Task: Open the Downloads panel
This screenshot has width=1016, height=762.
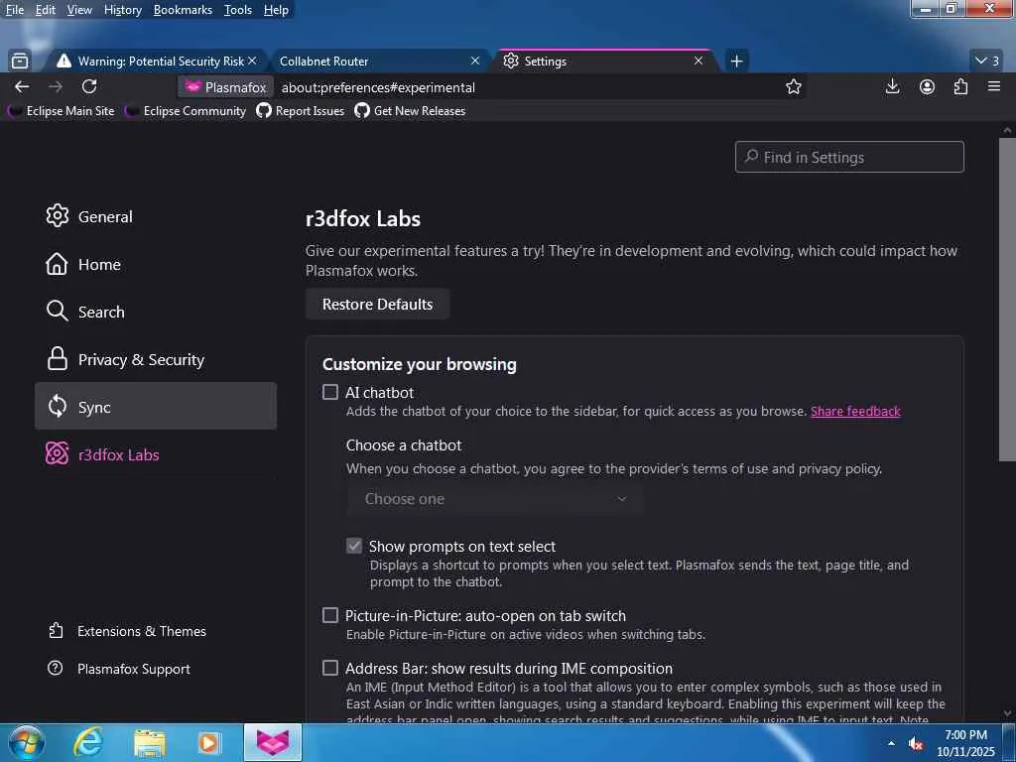Action: point(892,86)
